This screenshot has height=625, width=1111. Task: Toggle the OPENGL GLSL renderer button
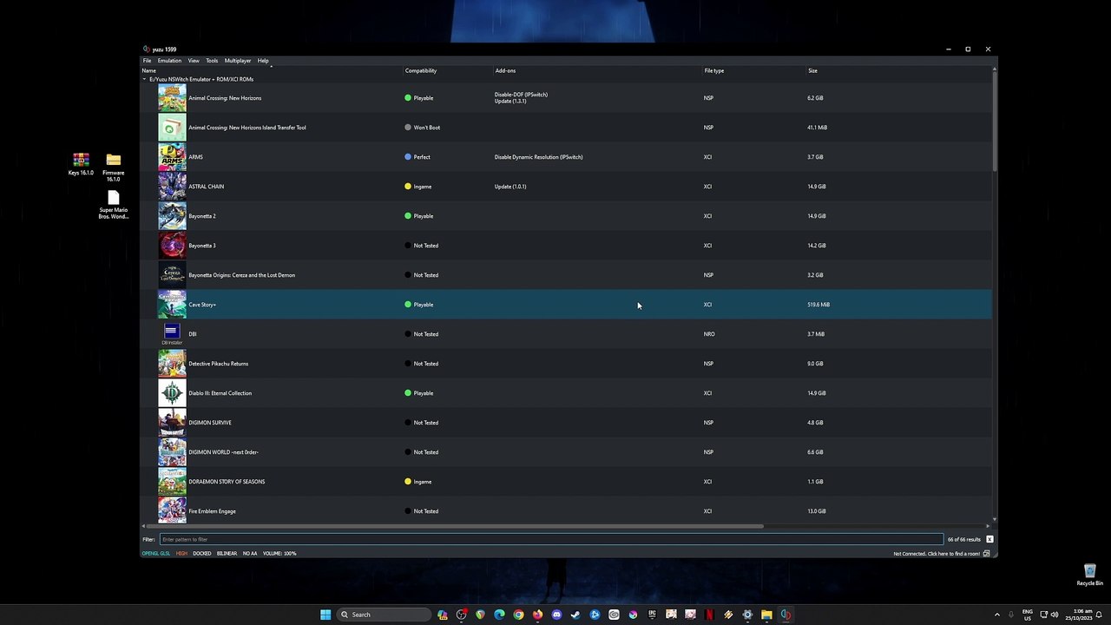156,553
